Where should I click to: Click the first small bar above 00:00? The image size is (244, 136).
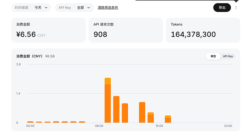pos(30,122)
